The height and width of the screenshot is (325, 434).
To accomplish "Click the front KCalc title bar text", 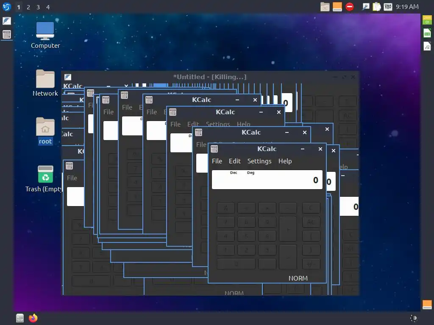I will (x=267, y=149).
